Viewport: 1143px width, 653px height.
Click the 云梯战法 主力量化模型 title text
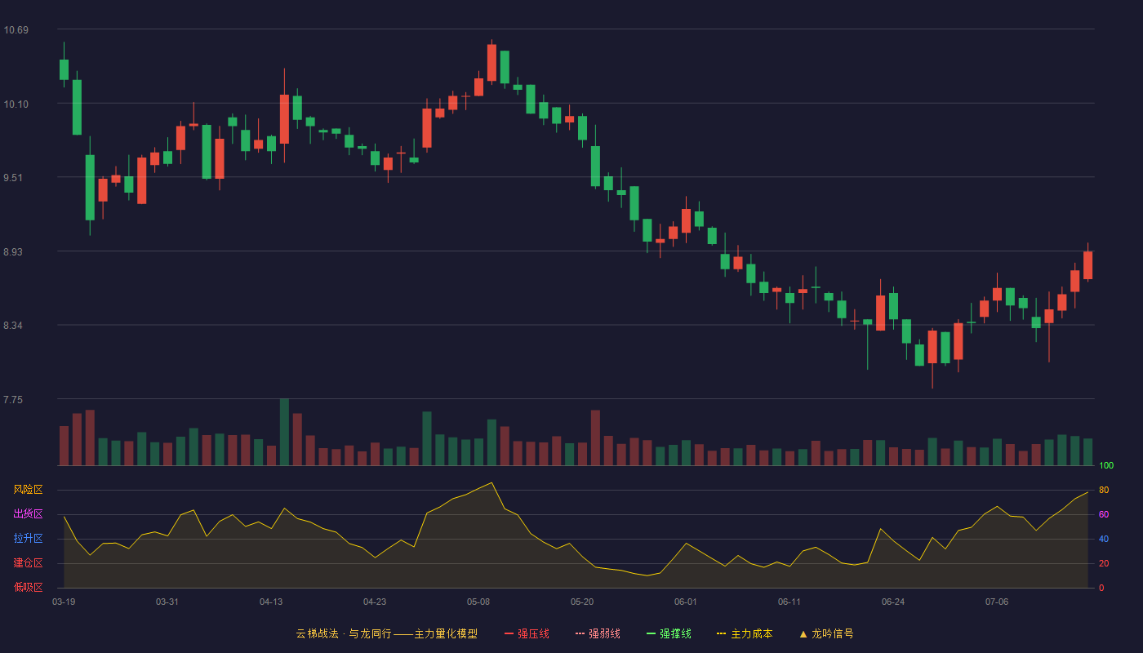click(386, 633)
